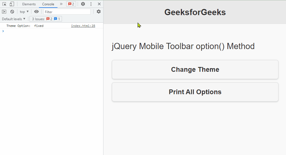Activate the inspect element picker
Screen dimensions: 286x155
pyautogui.click(x=4, y=4)
